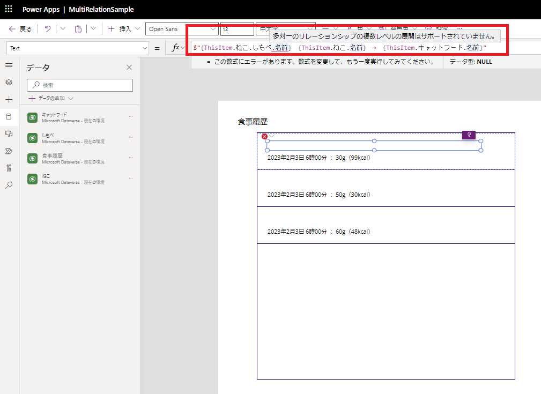Image resolution: width=541 pixels, height=394 pixels.
Task: Open the app launcher waffle icon
Action: pos(8,9)
